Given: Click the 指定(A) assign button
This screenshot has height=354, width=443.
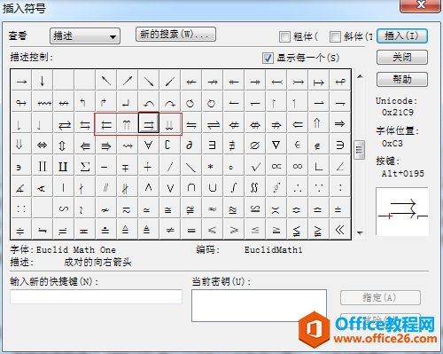Looking at the screenshot, I should [x=380, y=297].
